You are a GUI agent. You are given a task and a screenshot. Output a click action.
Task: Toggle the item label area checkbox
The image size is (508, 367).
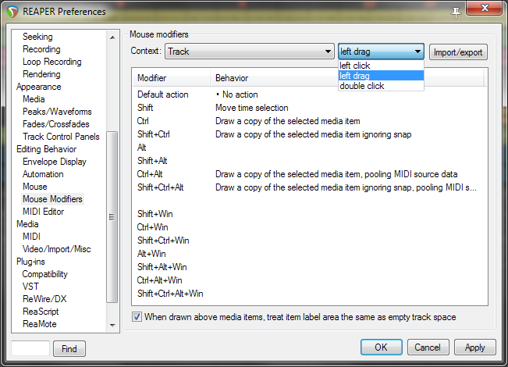pos(137,317)
